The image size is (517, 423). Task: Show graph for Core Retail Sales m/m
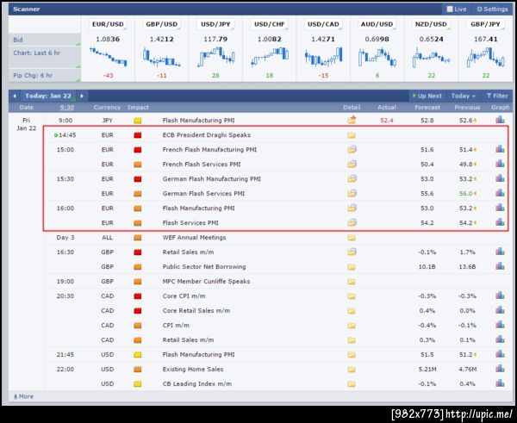pos(500,310)
